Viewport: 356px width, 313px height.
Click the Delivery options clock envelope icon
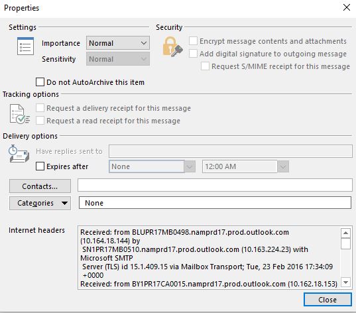pos(19,154)
